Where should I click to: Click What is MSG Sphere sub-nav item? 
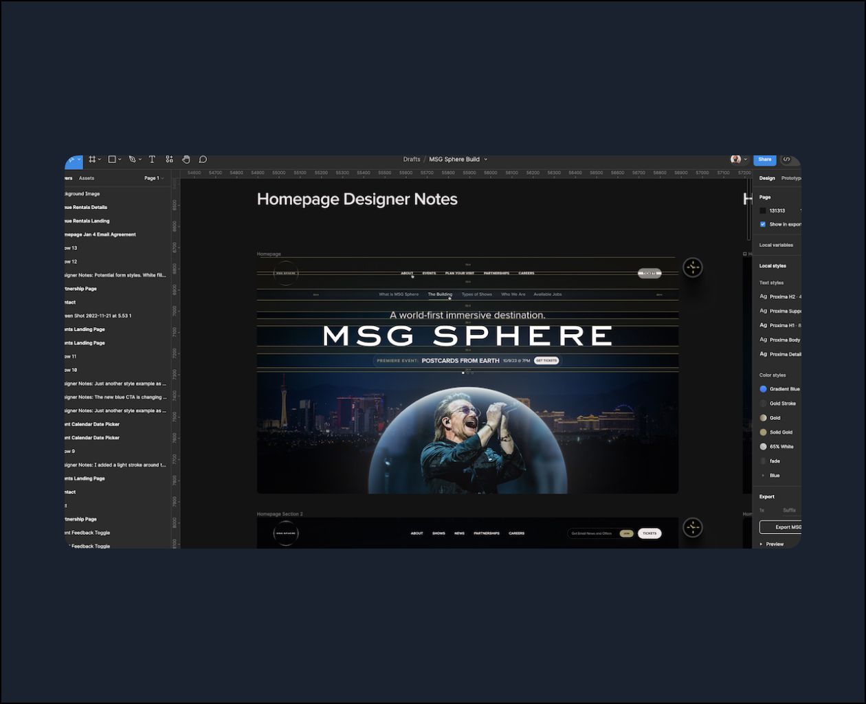pos(399,294)
